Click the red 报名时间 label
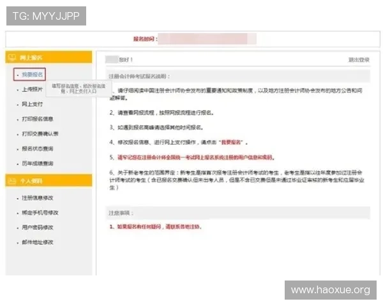This screenshot has height=306, width=383. (x=146, y=39)
